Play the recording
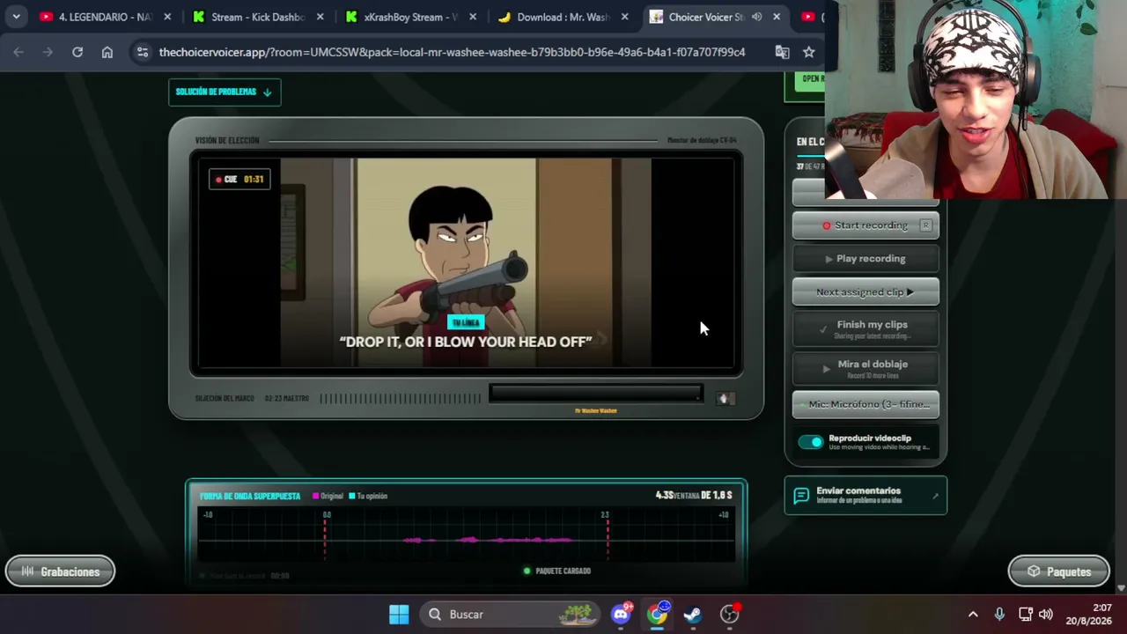Viewport: 1127px width, 634px height. pyautogui.click(x=866, y=259)
